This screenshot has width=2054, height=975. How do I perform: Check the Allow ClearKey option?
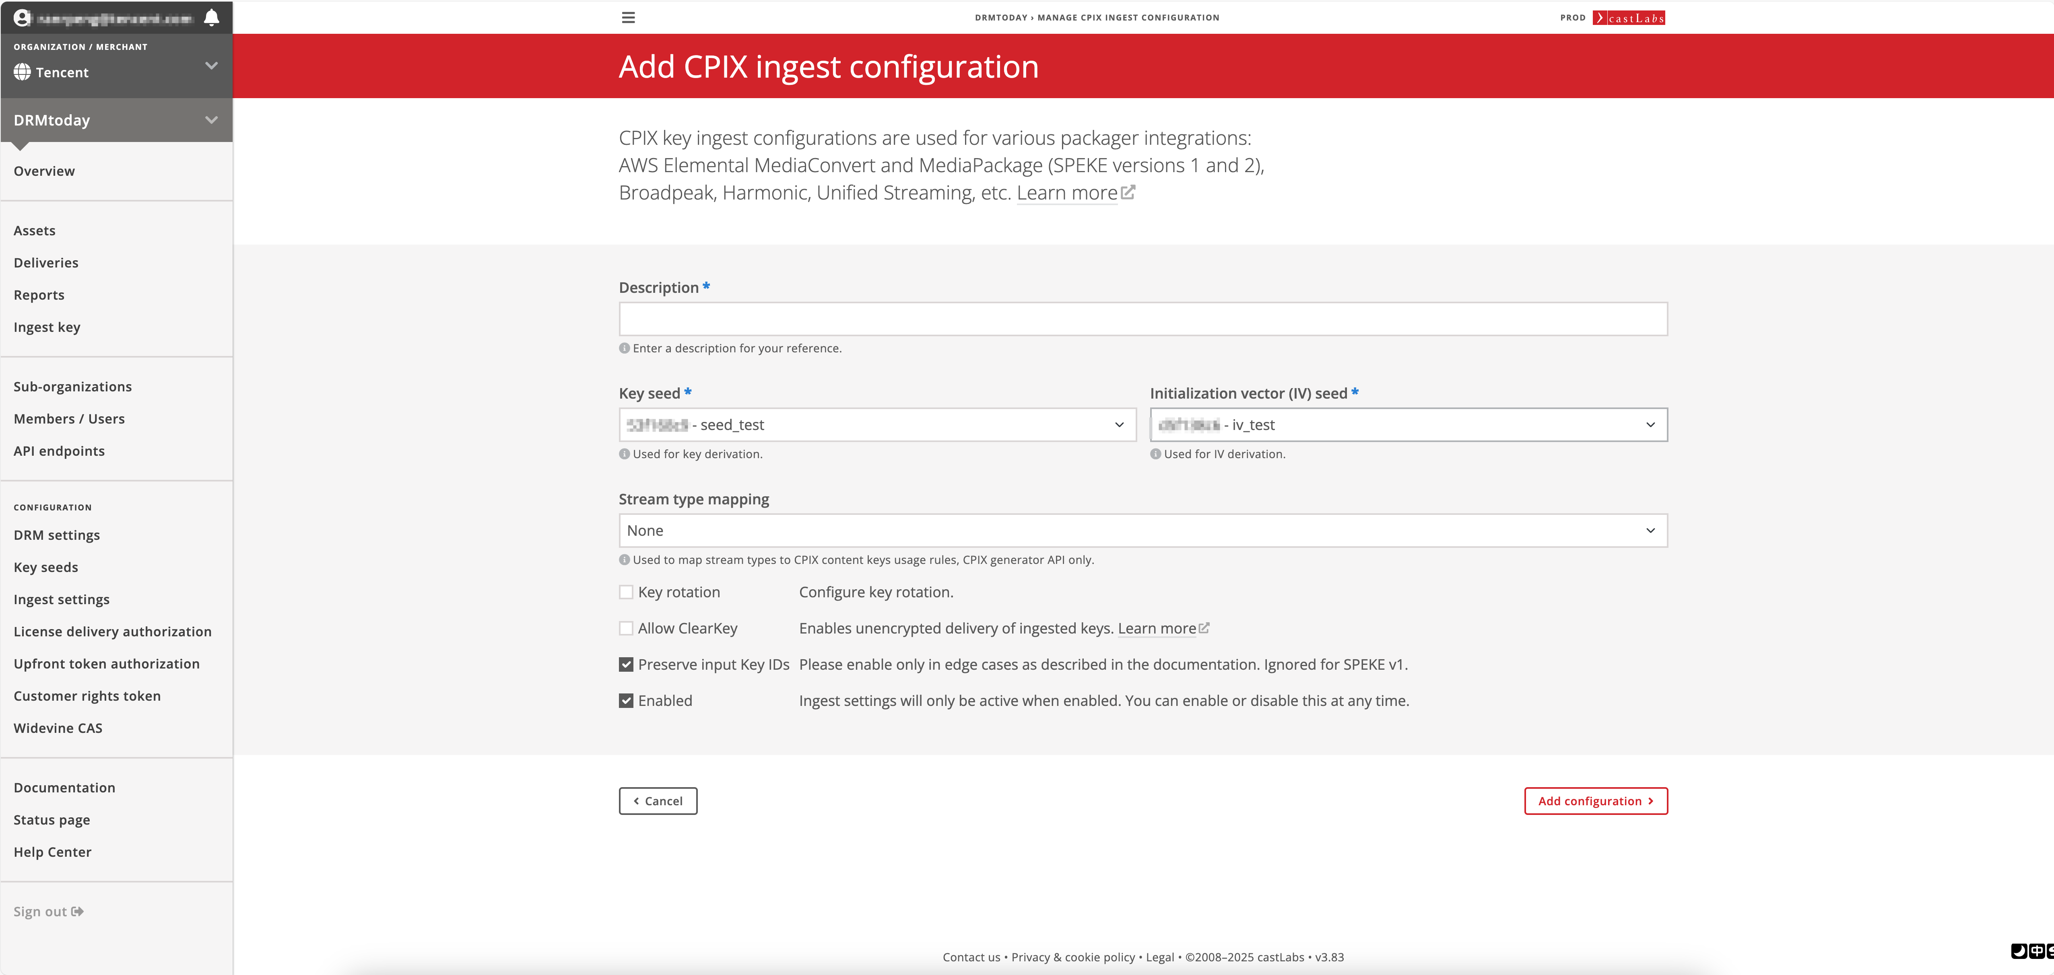pyautogui.click(x=626, y=628)
